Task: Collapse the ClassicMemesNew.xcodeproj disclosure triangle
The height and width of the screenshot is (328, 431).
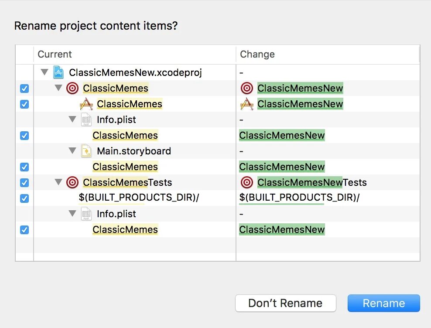Action: point(44,72)
